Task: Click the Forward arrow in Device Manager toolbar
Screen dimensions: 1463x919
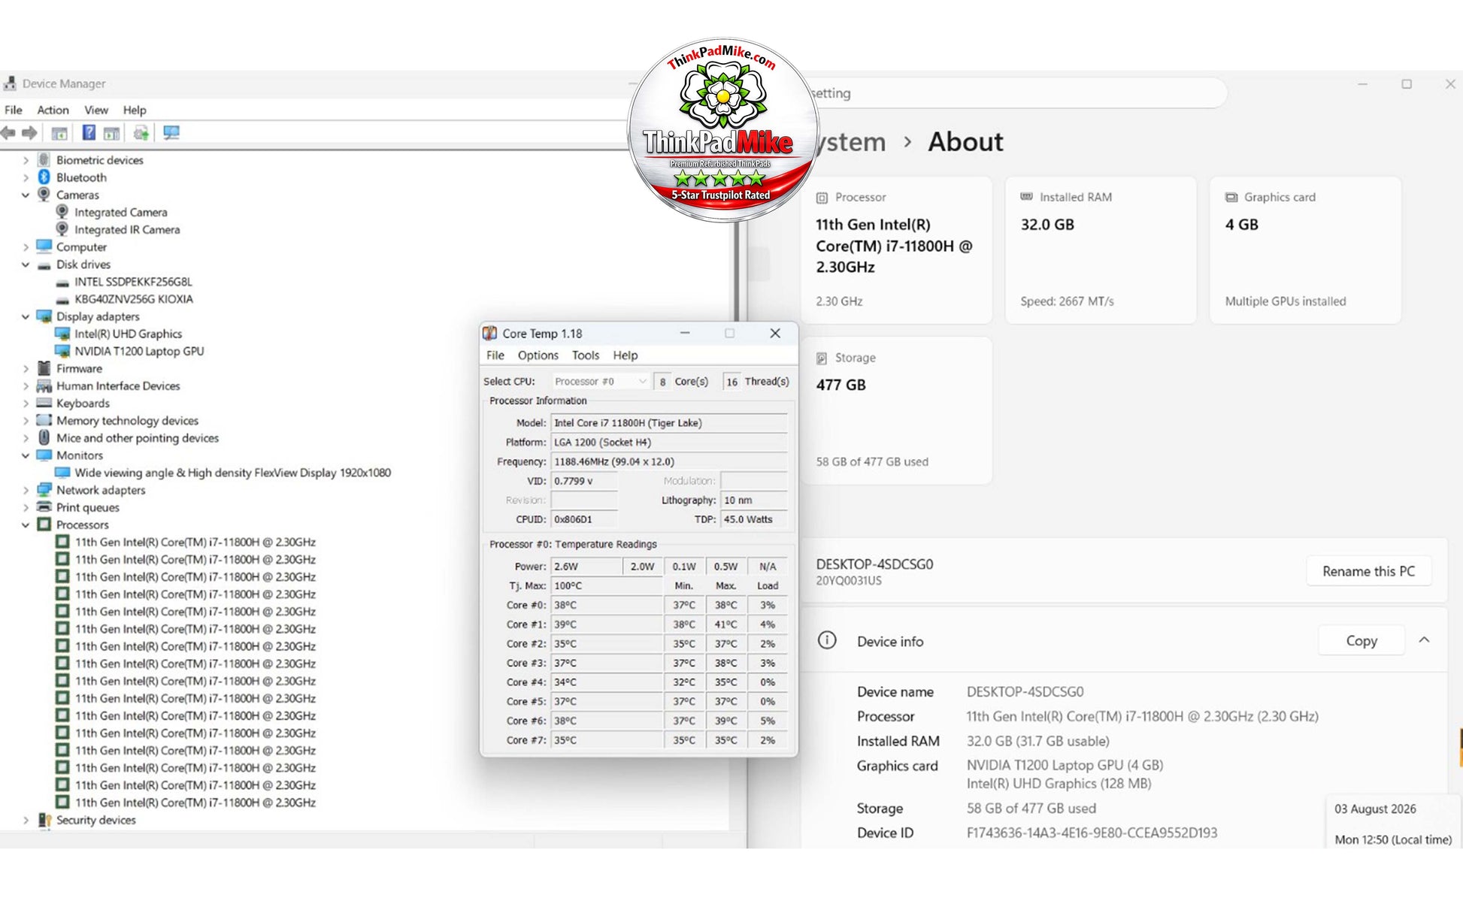Action: 29,133
